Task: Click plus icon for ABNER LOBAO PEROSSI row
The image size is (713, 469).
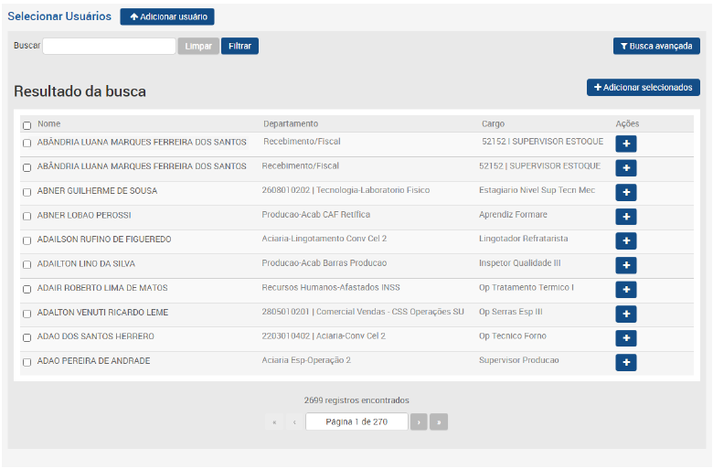Action: 625,217
